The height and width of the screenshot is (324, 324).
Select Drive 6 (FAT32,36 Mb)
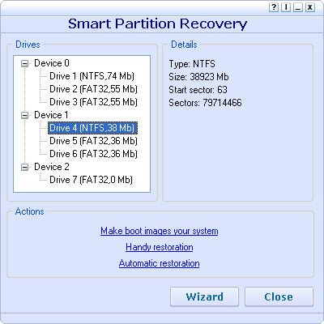(93, 154)
